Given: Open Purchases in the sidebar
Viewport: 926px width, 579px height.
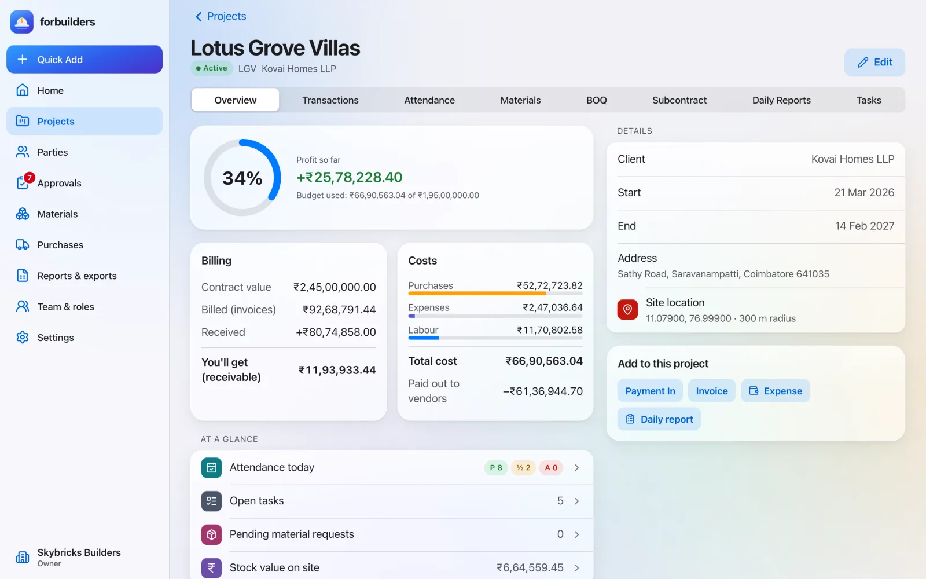Looking at the screenshot, I should [x=84, y=245].
